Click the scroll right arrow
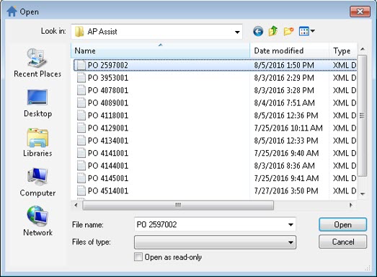This screenshot has height=277, width=377. 351,205
